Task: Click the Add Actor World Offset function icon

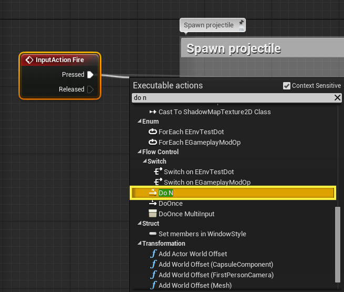Action: pyautogui.click(x=153, y=254)
